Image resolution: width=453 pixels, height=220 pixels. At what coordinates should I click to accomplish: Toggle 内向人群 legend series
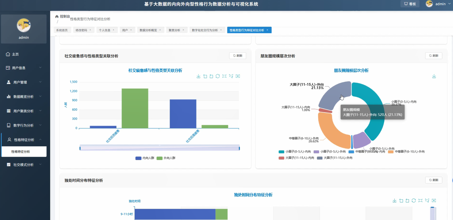(145, 158)
